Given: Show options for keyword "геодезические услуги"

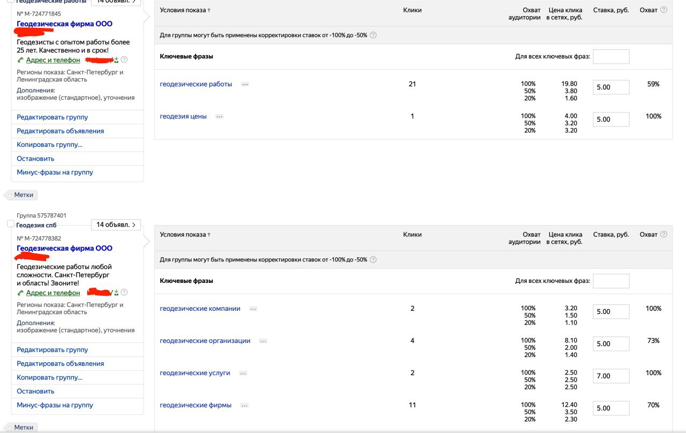Looking at the screenshot, I should coord(243,374).
